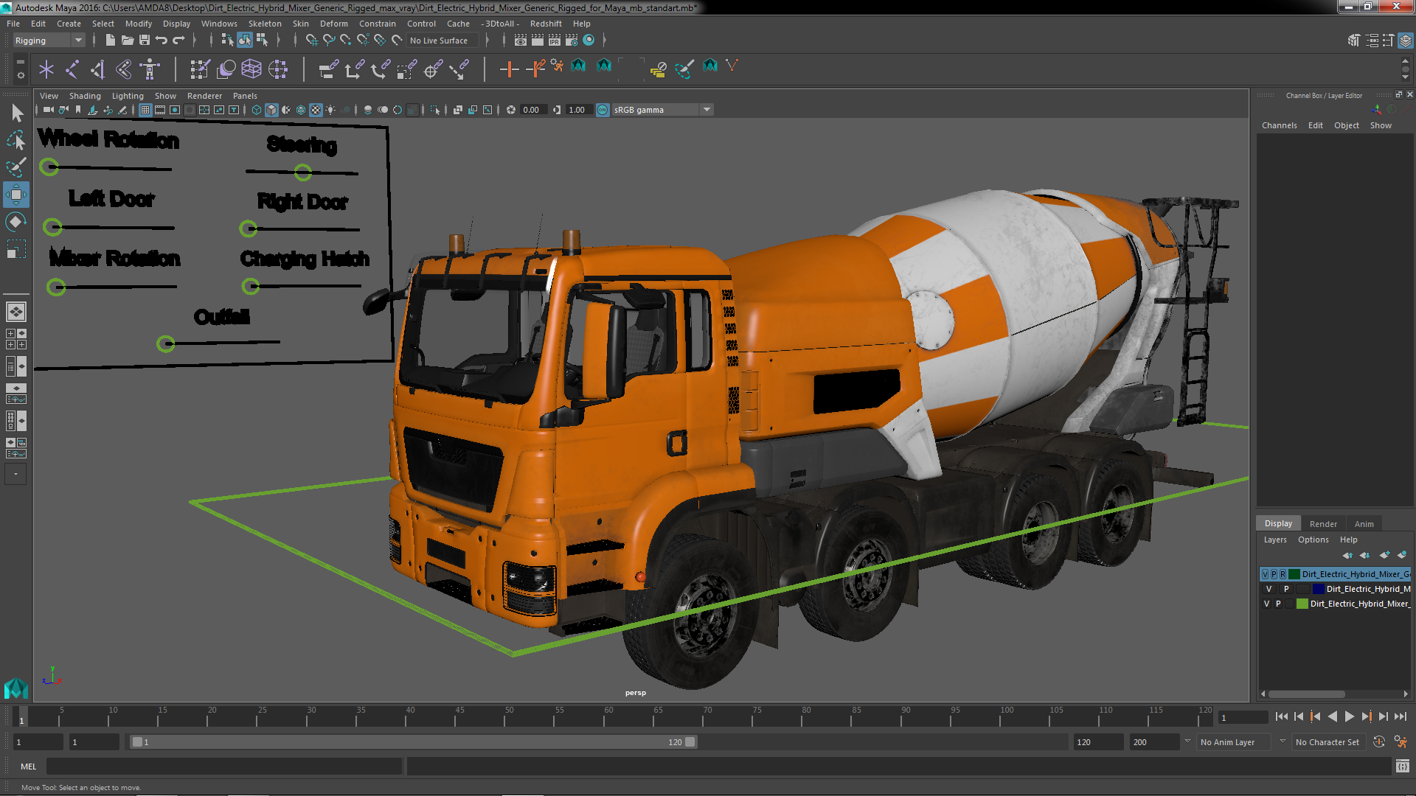Toggle textured display in viewport toolbar
Viewport: 1416px width, 796px height.
coord(316,110)
